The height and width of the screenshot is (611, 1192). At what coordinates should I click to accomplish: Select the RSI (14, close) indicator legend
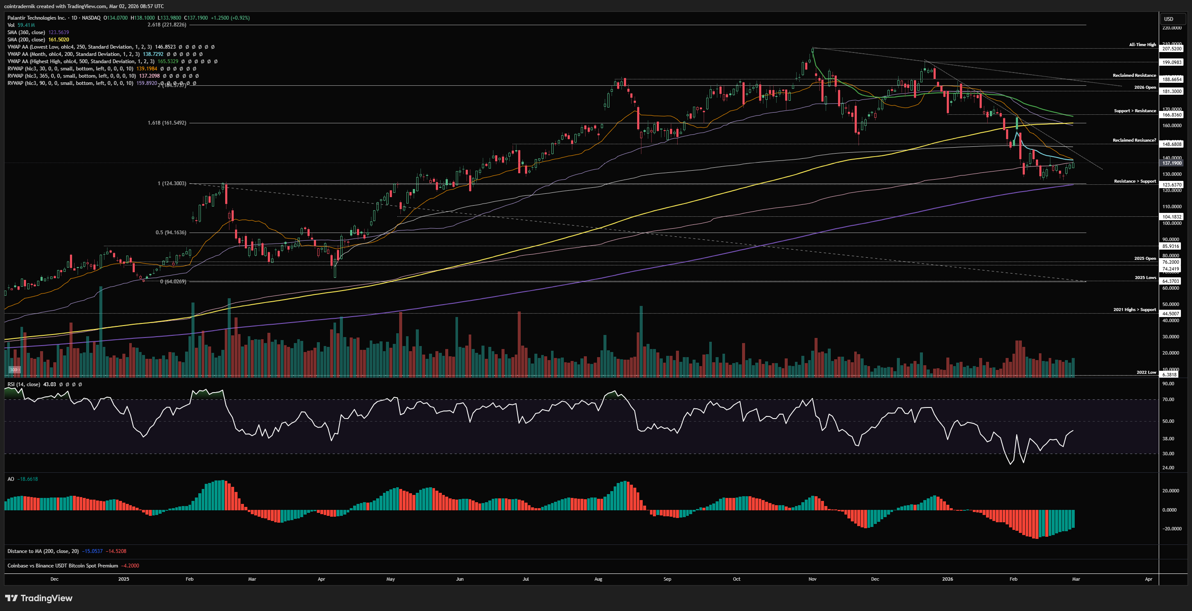coord(23,384)
